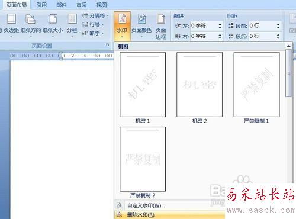Click the 段前 spacing stepper arrows

(278, 25)
